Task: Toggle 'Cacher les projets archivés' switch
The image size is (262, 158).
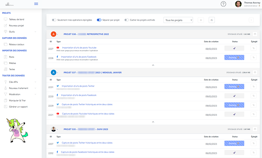Action: (x=127, y=20)
